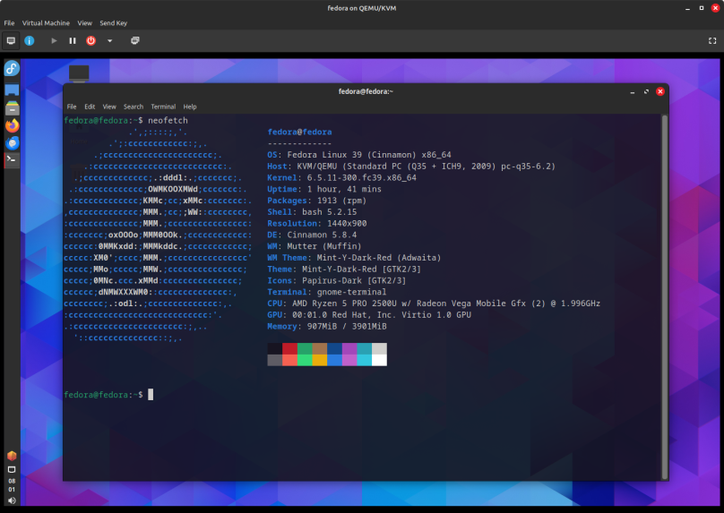Viewport: 724px width, 513px height.
Task: Maximize the fedora@fedora terminal window
Action: pos(646,92)
